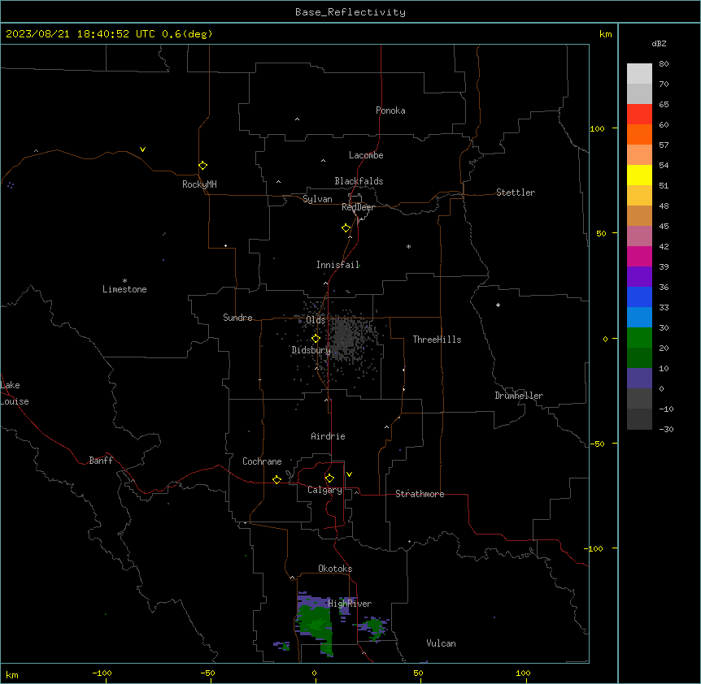Click the yellow marker over Calgary

click(329, 478)
